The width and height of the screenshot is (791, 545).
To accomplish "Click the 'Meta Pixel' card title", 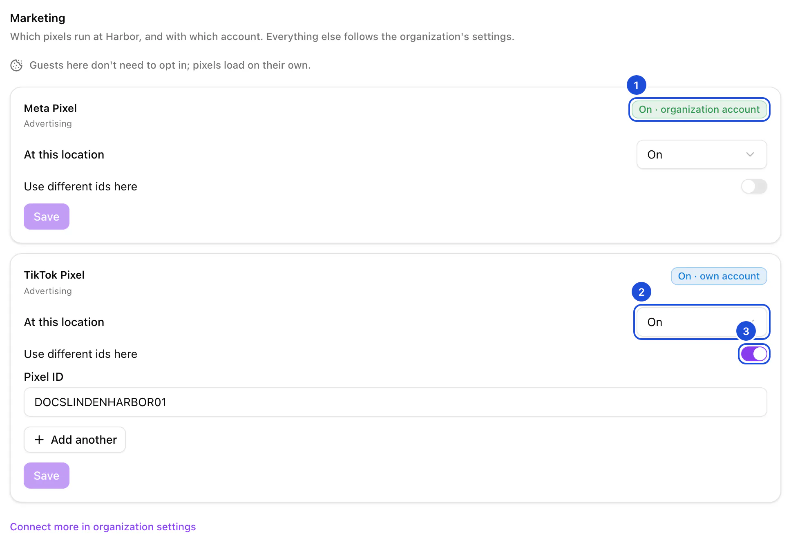I will (50, 108).
